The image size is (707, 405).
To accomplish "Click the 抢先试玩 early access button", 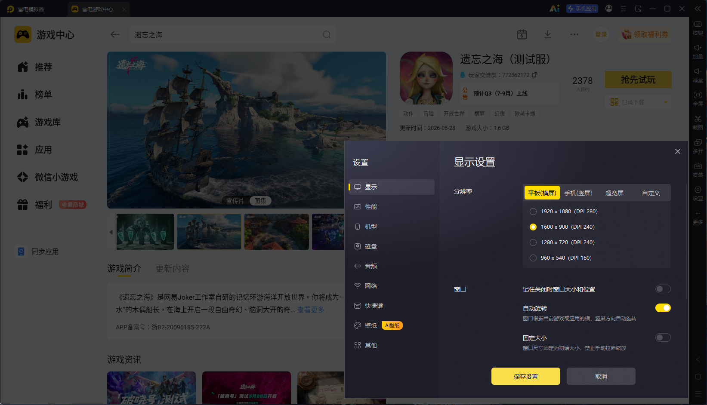I will tap(638, 80).
